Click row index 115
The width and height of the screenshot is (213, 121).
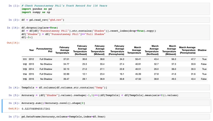(25, 79)
